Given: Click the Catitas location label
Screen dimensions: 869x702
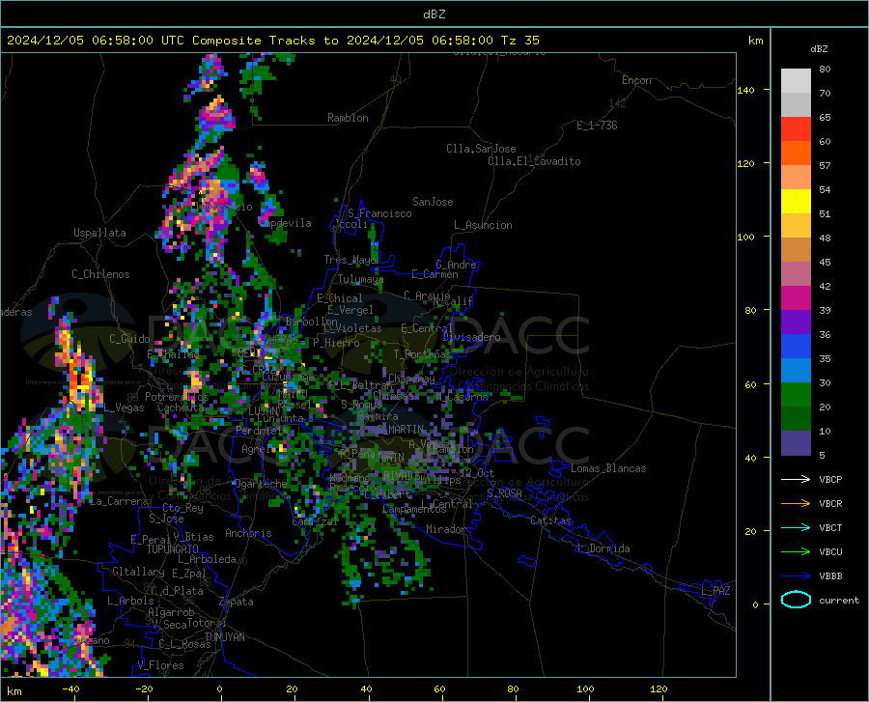Looking at the screenshot, I should pyautogui.click(x=550, y=520).
